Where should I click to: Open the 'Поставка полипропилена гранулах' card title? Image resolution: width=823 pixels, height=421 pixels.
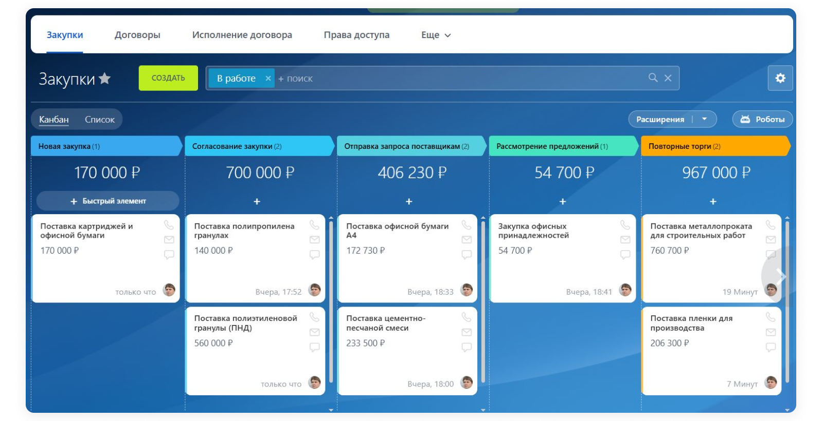tap(244, 231)
